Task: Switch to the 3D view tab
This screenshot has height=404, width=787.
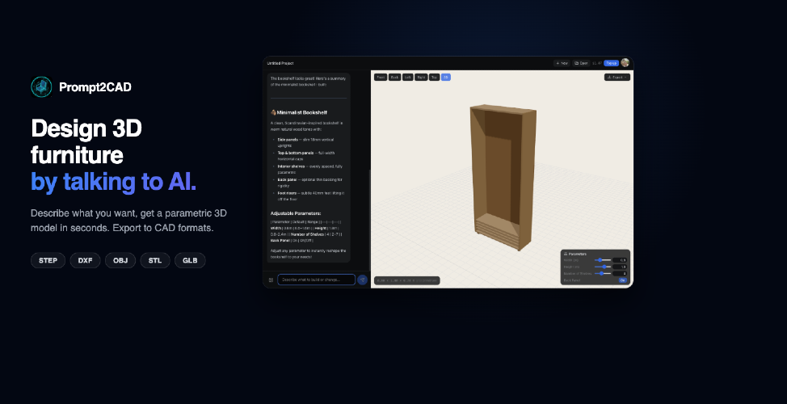Action: (x=446, y=78)
